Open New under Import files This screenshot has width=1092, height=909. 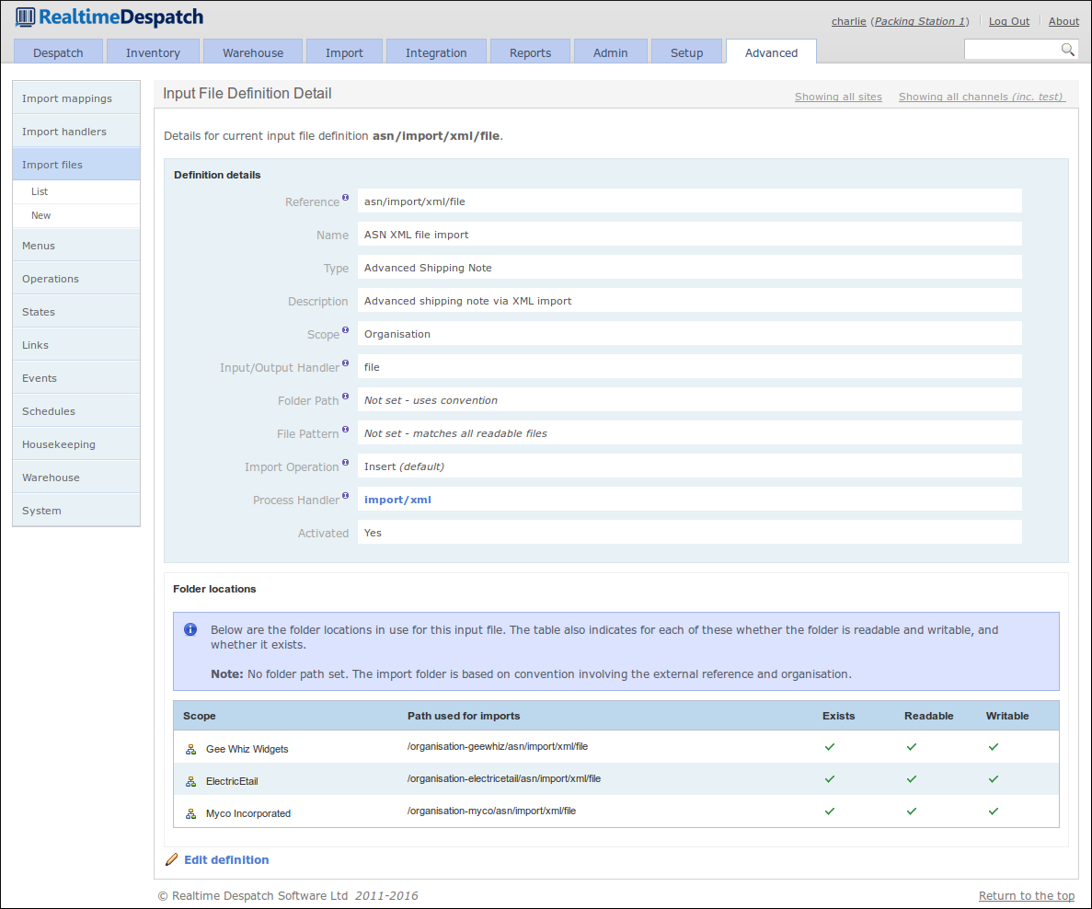76,215
